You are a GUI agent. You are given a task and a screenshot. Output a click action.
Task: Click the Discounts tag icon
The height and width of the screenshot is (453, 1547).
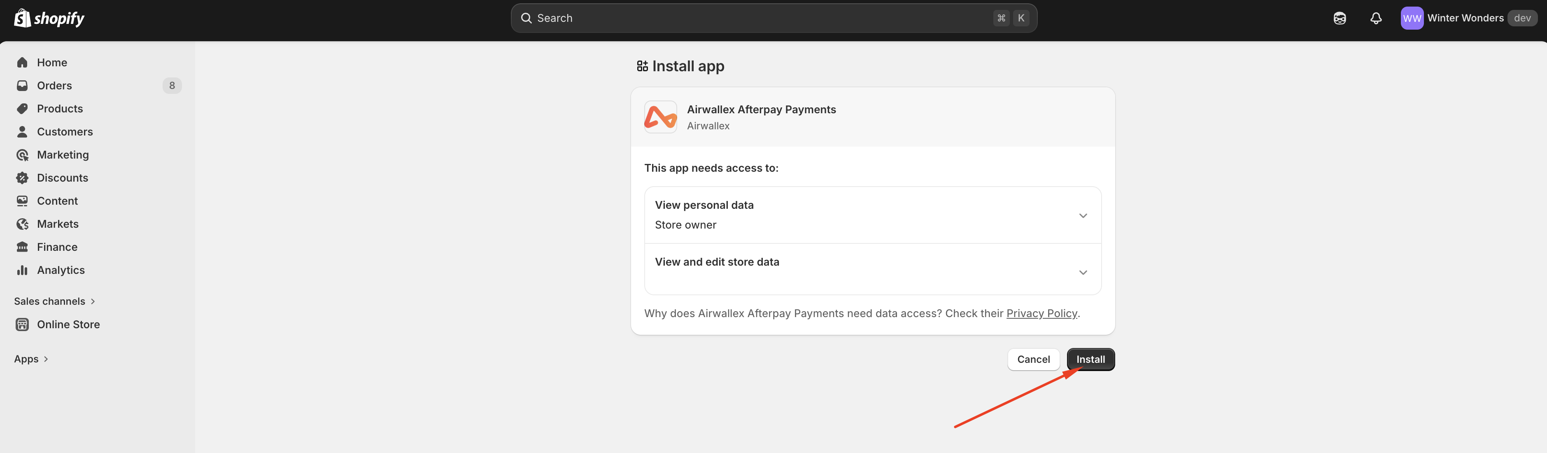pyautogui.click(x=22, y=177)
